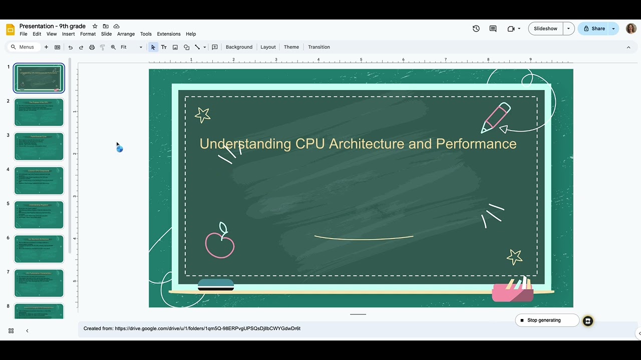Add a comment with the toolbar icon
The image size is (641, 360).
pyautogui.click(x=215, y=47)
